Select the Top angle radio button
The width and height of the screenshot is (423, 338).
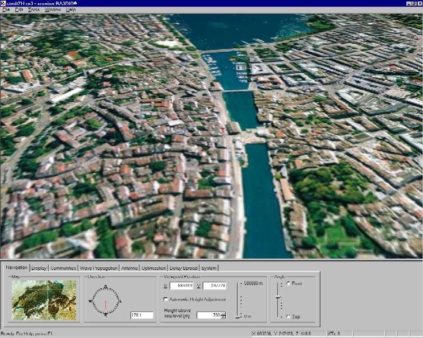(287, 316)
